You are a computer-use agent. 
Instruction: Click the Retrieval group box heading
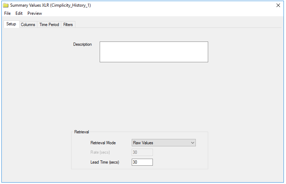coord(81,132)
